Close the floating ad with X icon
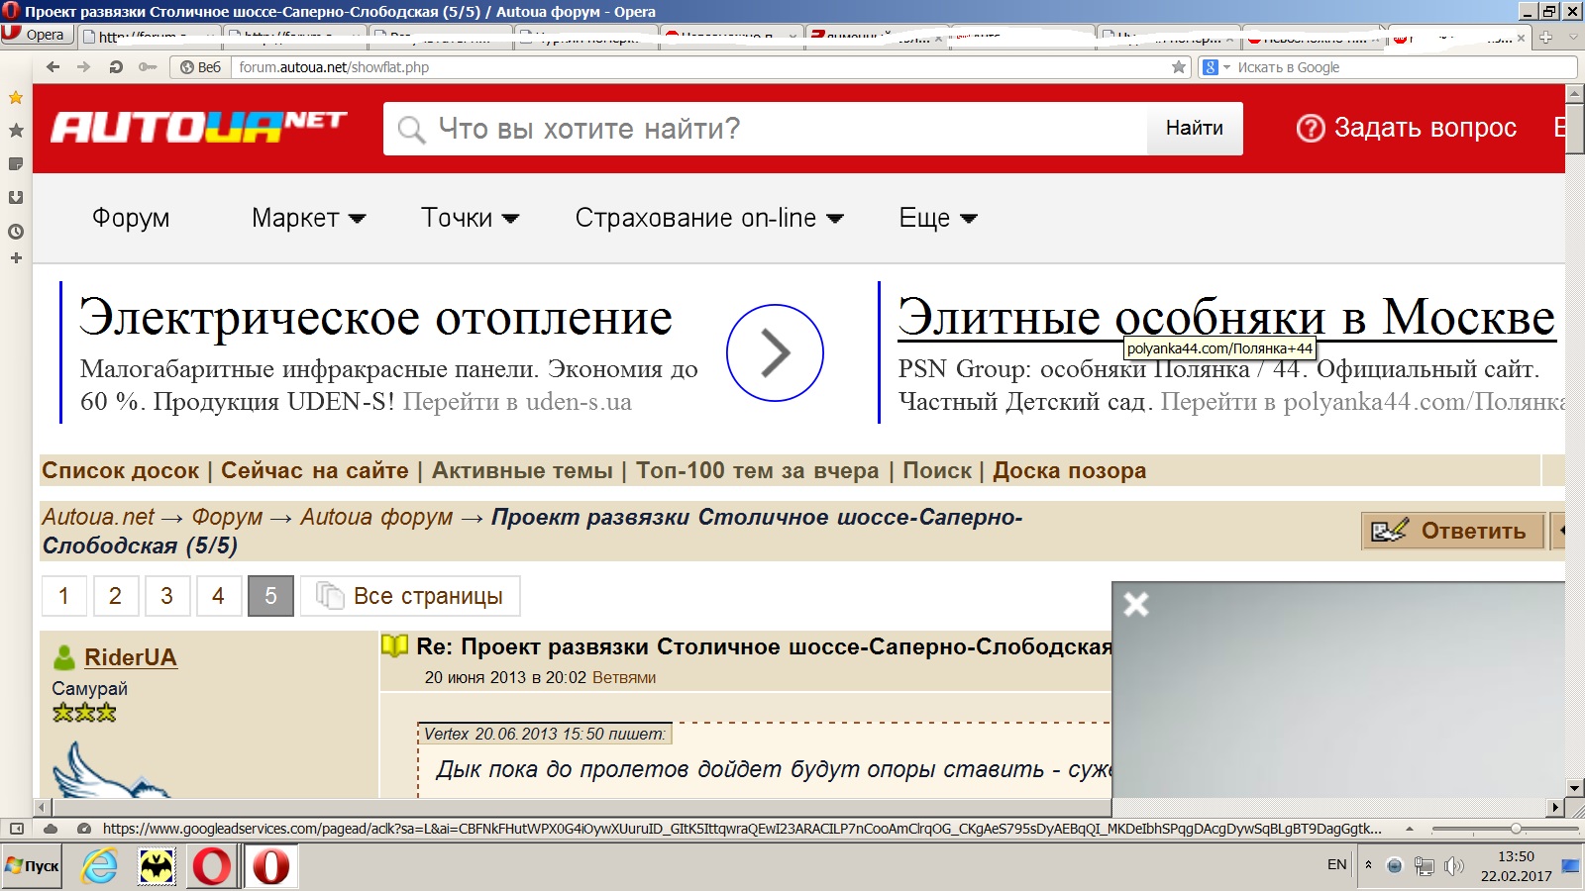 [1136, 604]
